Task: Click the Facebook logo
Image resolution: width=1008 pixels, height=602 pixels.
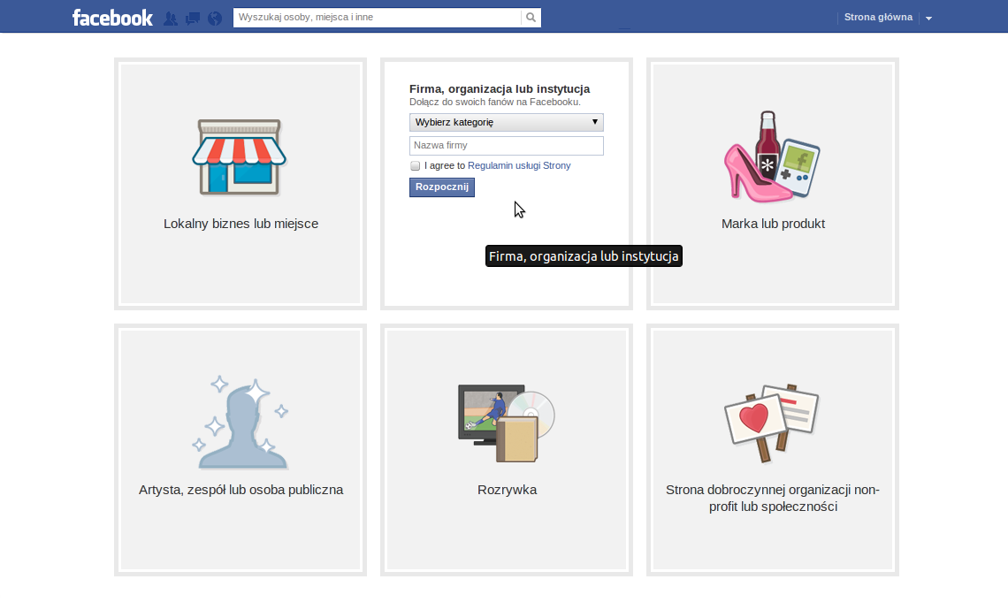Action: pos(112,18)
